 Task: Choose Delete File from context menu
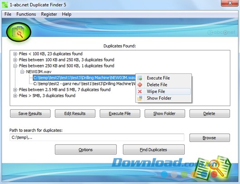[163, 85]
